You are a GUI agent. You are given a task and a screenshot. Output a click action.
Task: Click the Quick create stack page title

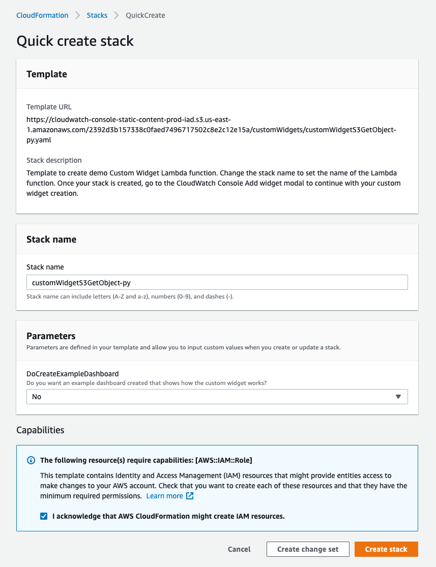point(75,41)
